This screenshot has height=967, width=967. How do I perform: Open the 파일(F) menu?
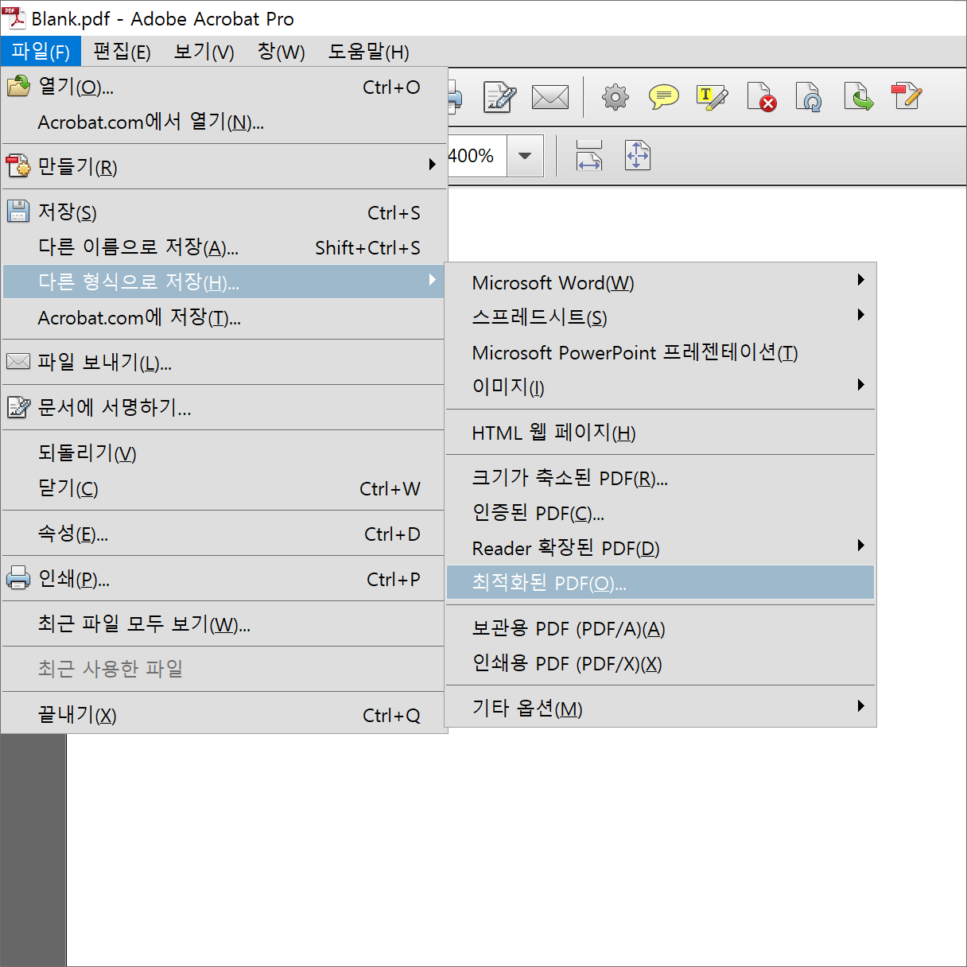(41, 52)
